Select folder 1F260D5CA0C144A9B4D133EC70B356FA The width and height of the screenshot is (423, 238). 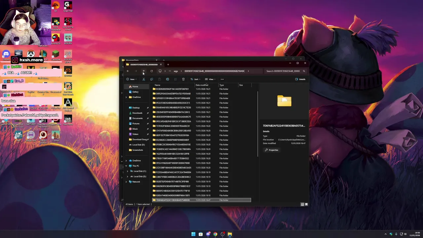click(202, 149)
